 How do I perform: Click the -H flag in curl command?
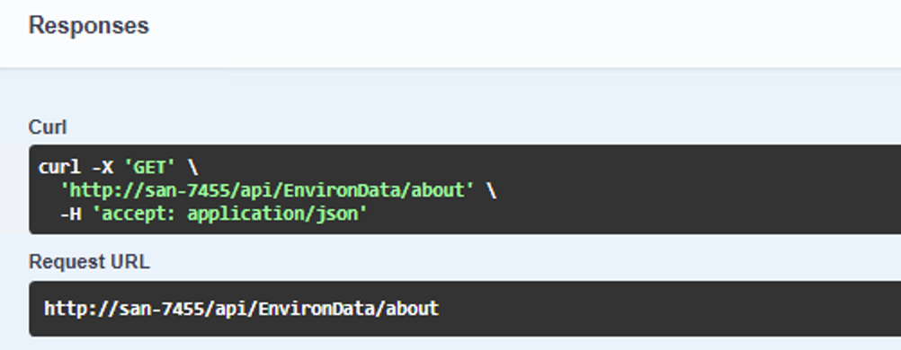[x=70, y=214]
